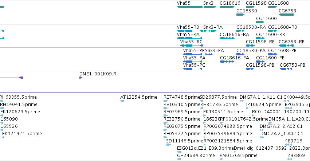The image size is (310, 161).
Task: Select the ESG013d.E21_E09.3prime EST
Action: [x=179, y=152]
